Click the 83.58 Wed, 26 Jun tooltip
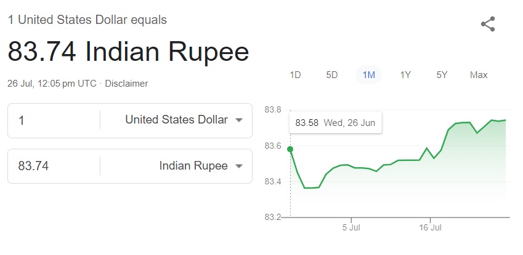Viewport: 523px width, 255px height. 335,122
